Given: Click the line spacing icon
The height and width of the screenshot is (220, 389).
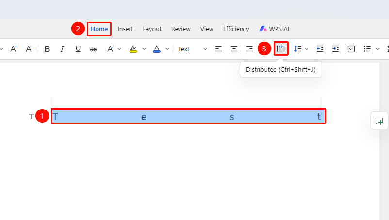Looking at the screenshot, I should coord(297,49).
